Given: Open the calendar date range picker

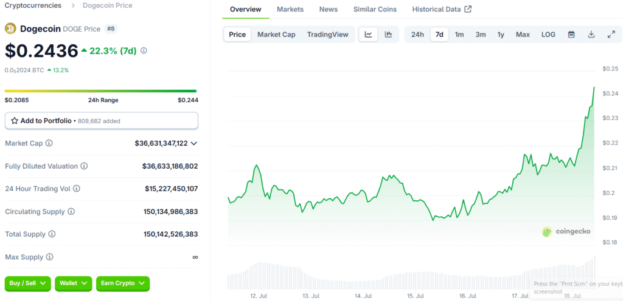Looking at the screenshot, I should click(571, 35).
